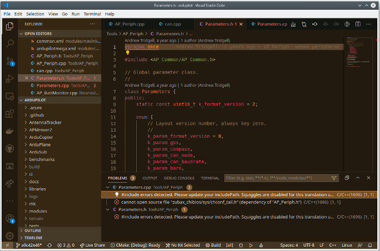Switch to the Debug Console tab
This screenshot has height=251, width=380.
coord(179,178)
